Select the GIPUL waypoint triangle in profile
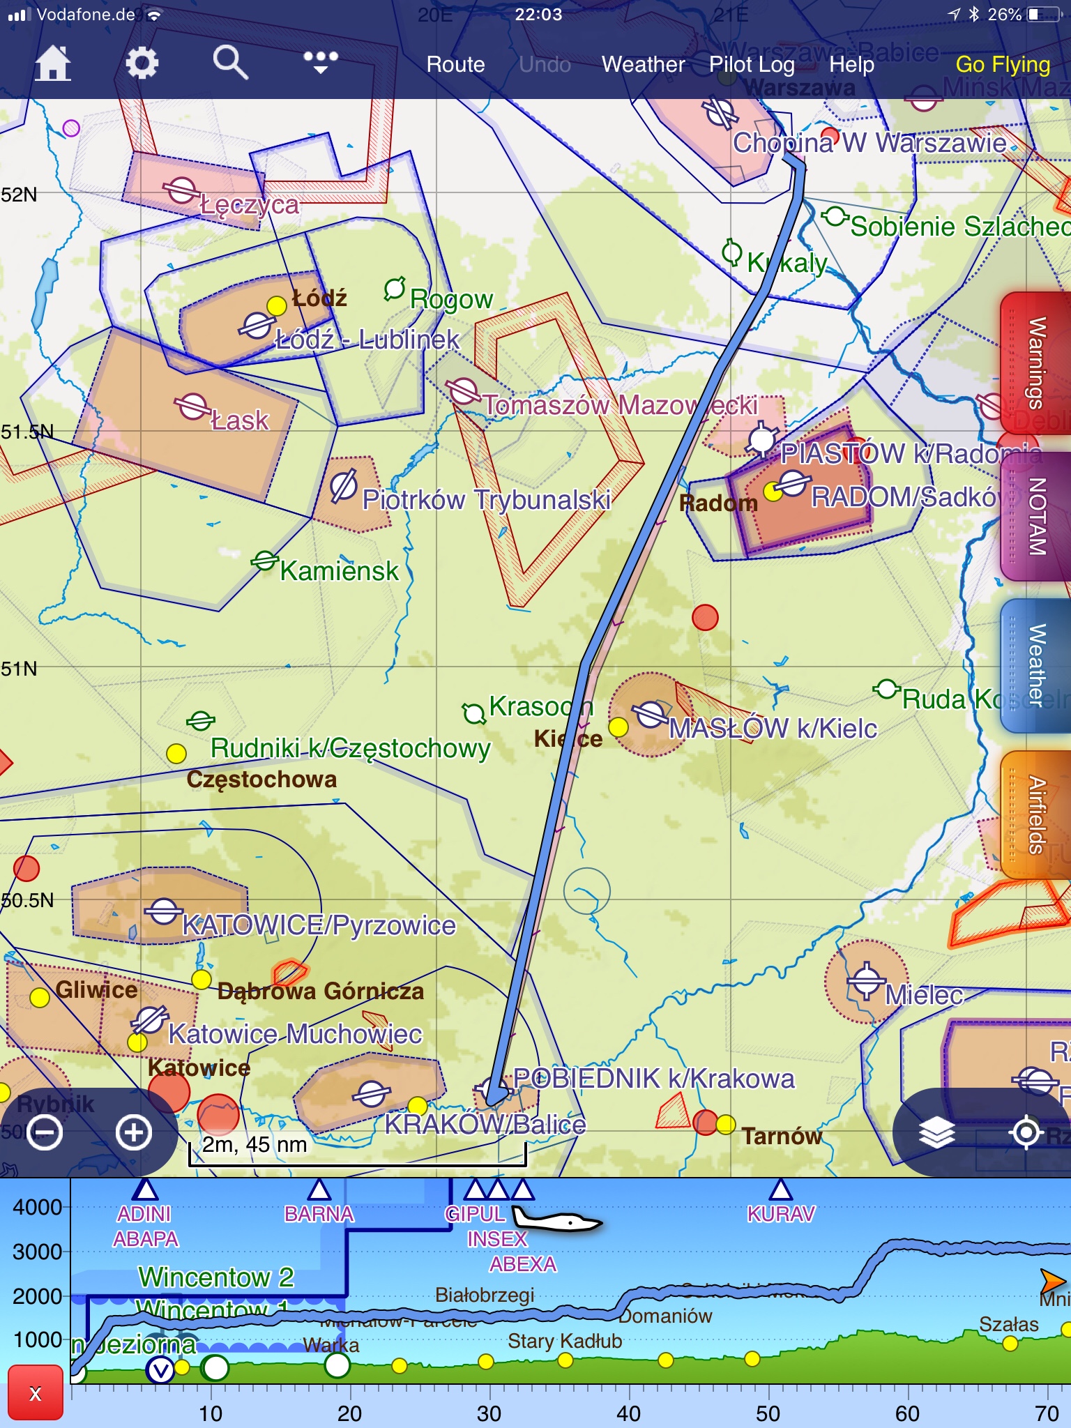This screenshot has width=1071, height=1428. [x=475, y=1189]
